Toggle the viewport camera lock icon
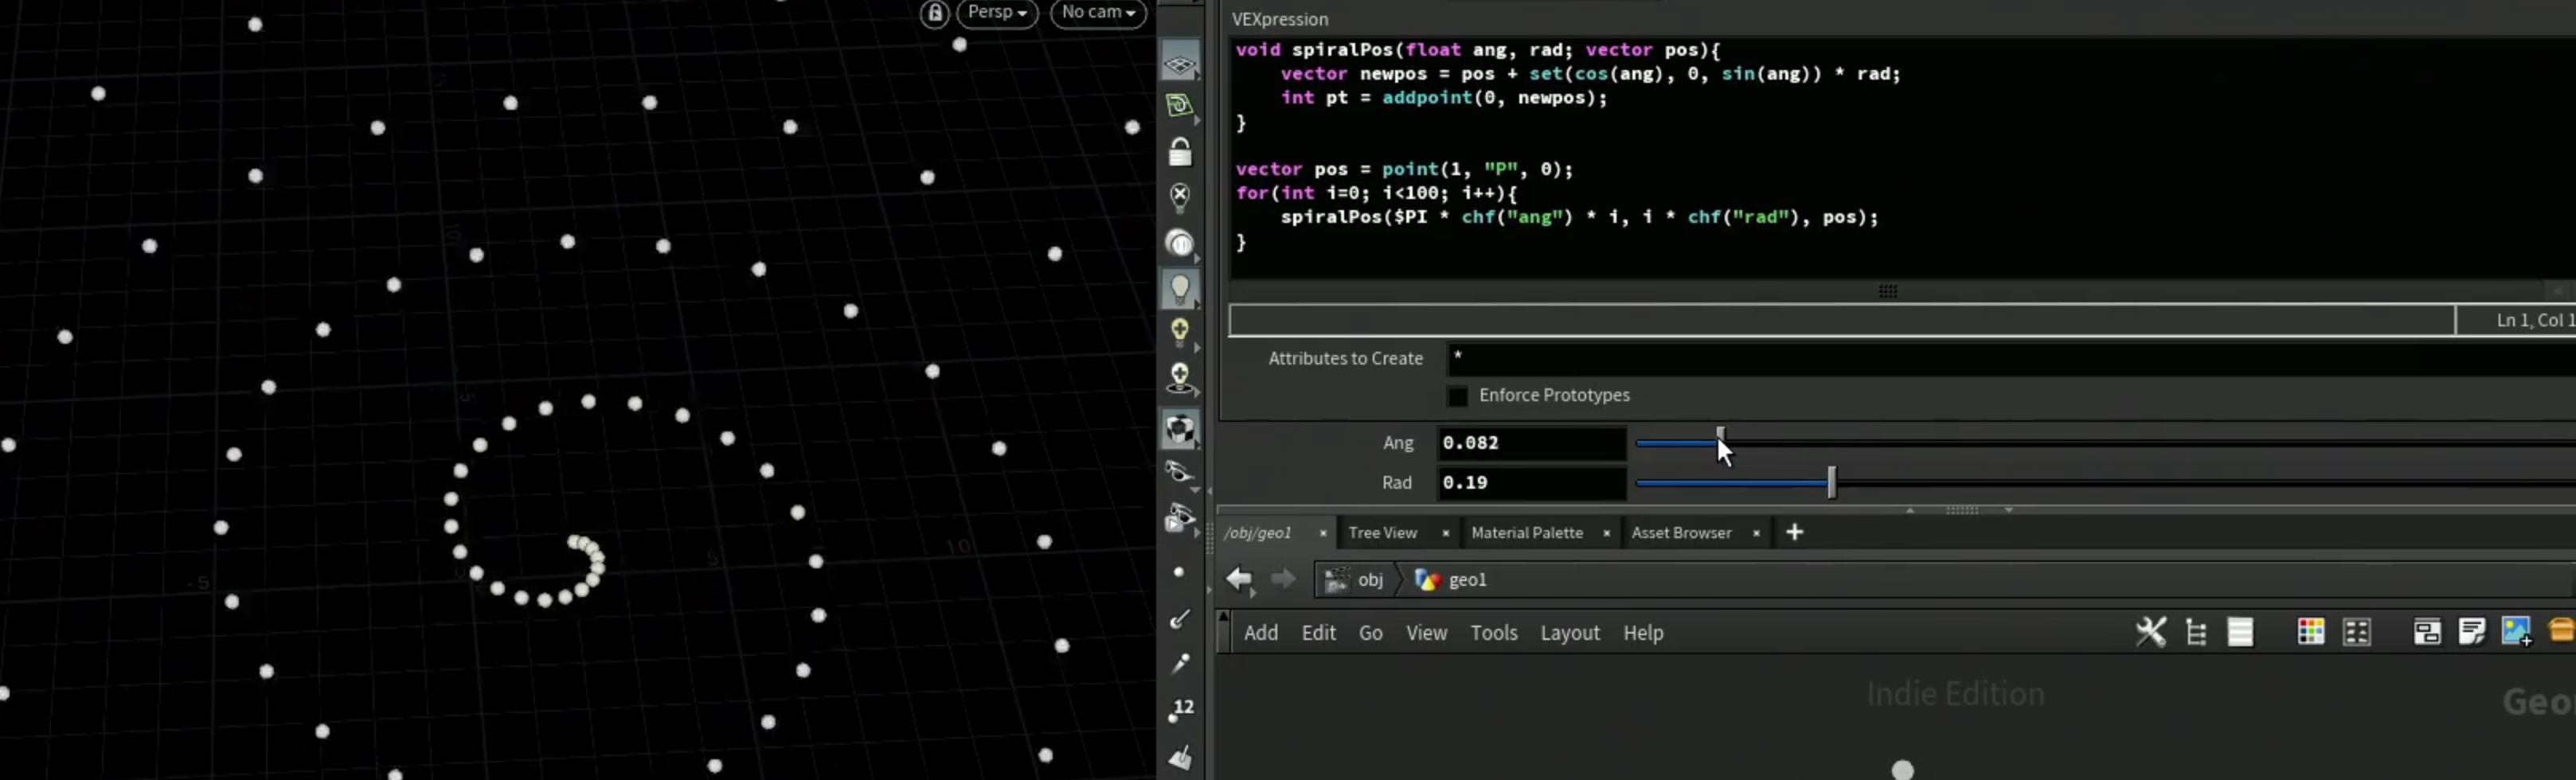 (x=934, y=13)
